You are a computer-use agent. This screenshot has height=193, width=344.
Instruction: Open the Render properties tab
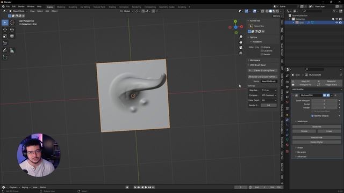point(287,82)
